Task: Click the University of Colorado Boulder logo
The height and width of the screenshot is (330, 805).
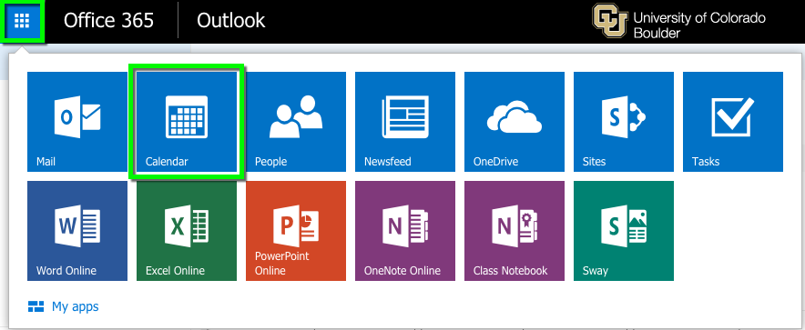Action: pyautogui.click(x=678, y=21)
